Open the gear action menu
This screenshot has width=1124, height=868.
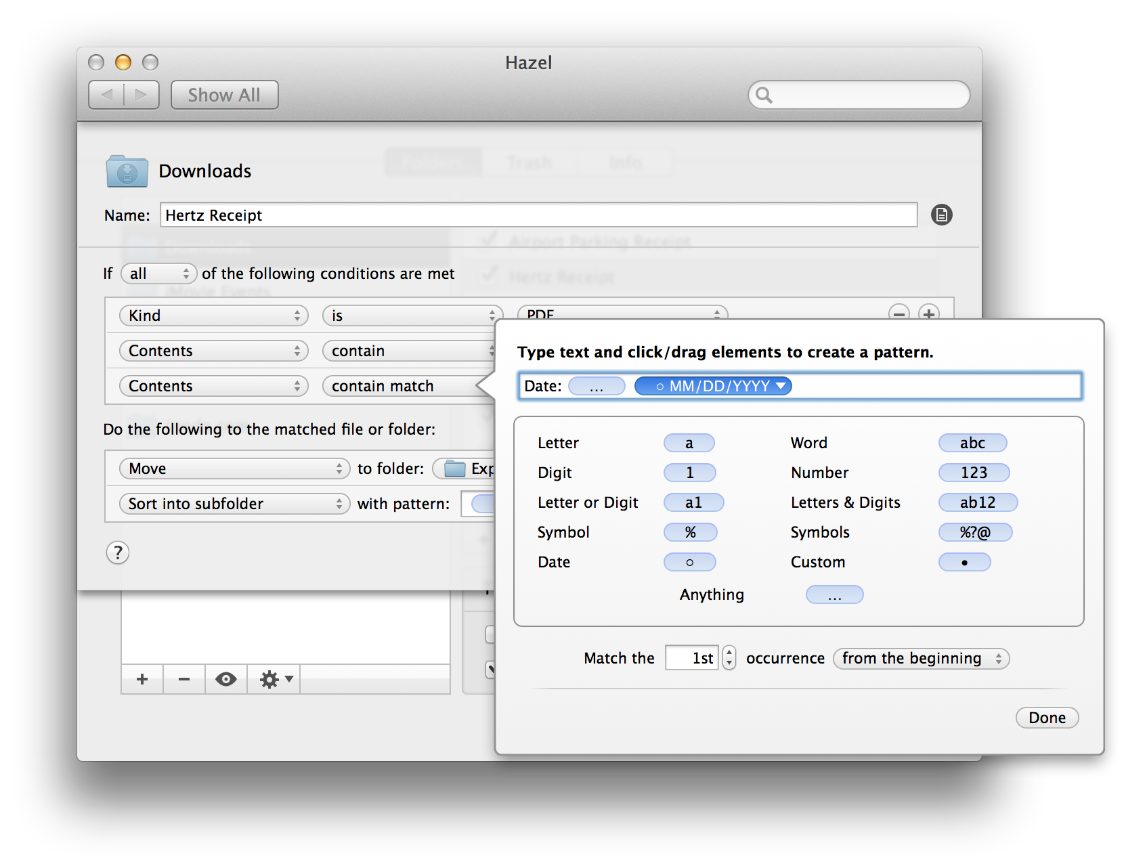[276, 679]
